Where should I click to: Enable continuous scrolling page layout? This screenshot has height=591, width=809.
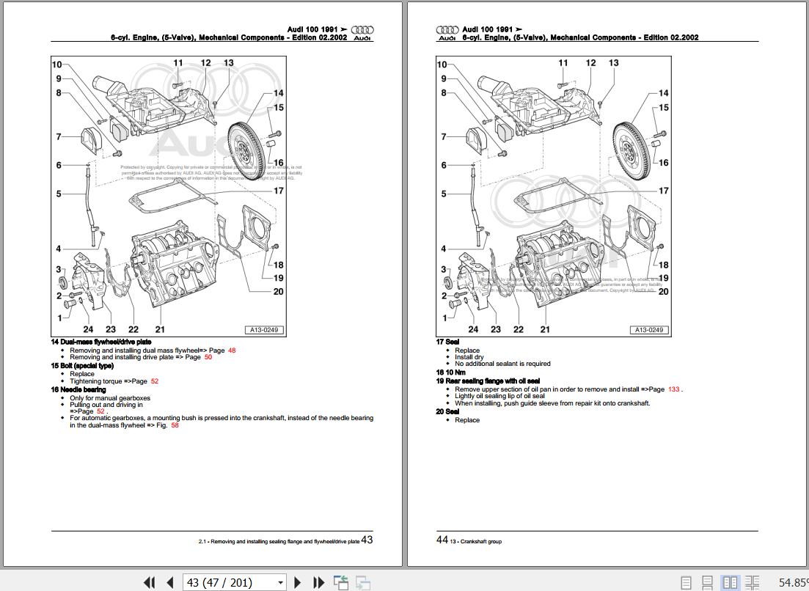tap(707, 582)
